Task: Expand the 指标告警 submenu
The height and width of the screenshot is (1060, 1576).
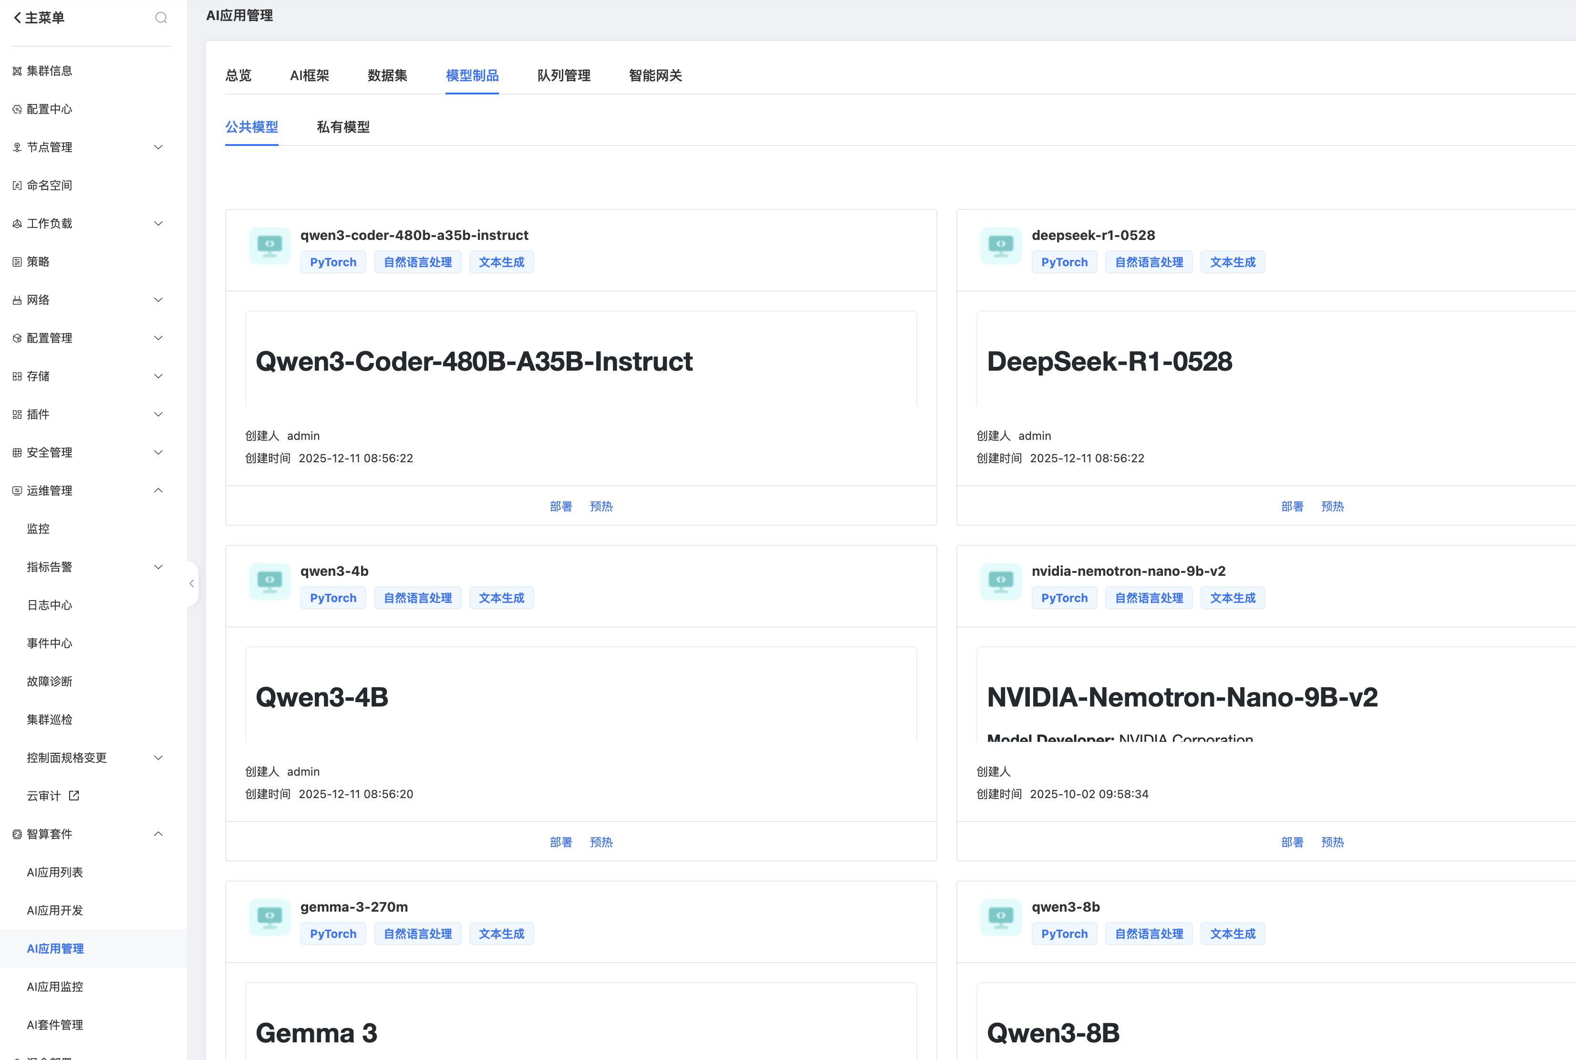Action: 158,567
